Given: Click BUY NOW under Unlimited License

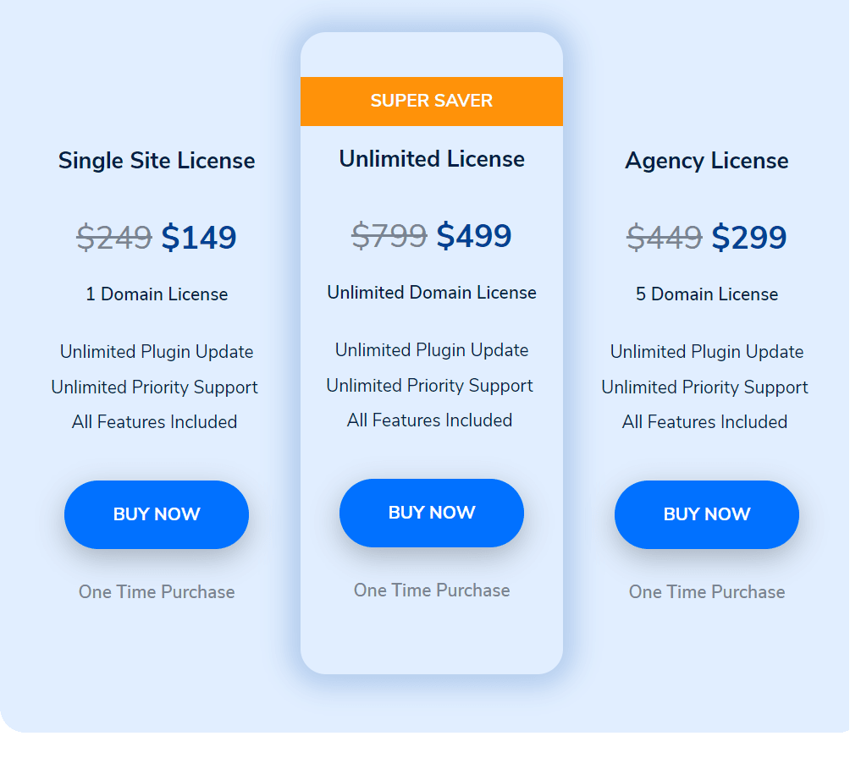Looking at the screenshot, I should 431,513.
